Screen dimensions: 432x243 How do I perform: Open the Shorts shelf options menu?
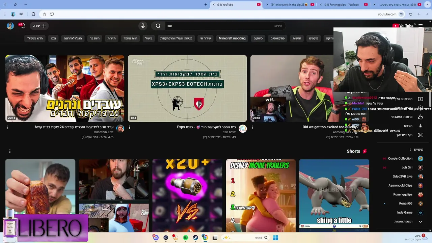coord(10,151)
